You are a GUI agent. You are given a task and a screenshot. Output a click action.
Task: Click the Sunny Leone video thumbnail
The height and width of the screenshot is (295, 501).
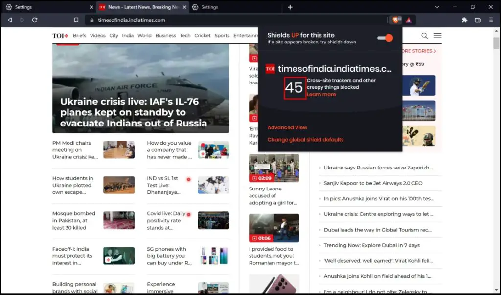274,168
